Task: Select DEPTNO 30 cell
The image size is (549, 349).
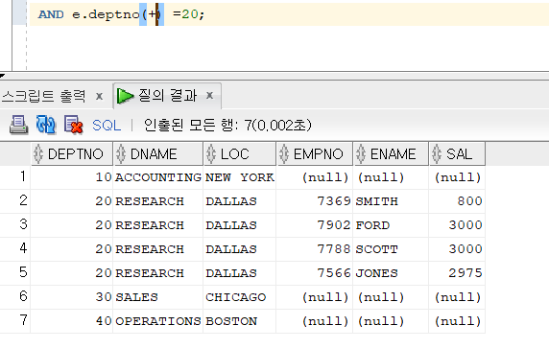Action: pos(72,297)
